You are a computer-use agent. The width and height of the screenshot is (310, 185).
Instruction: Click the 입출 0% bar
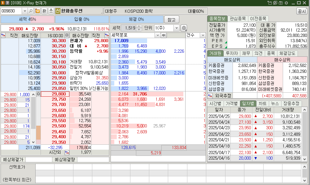tap(82, 20)
